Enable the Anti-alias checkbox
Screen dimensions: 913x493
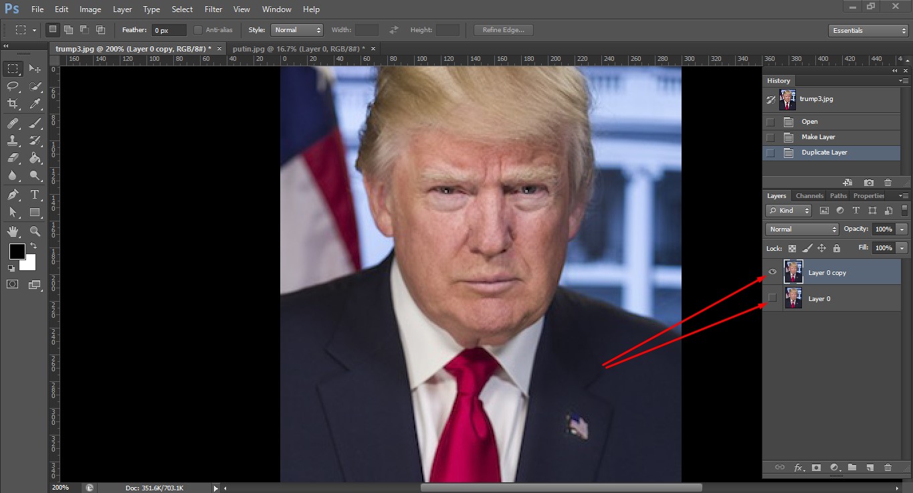[x=197, y=29]
